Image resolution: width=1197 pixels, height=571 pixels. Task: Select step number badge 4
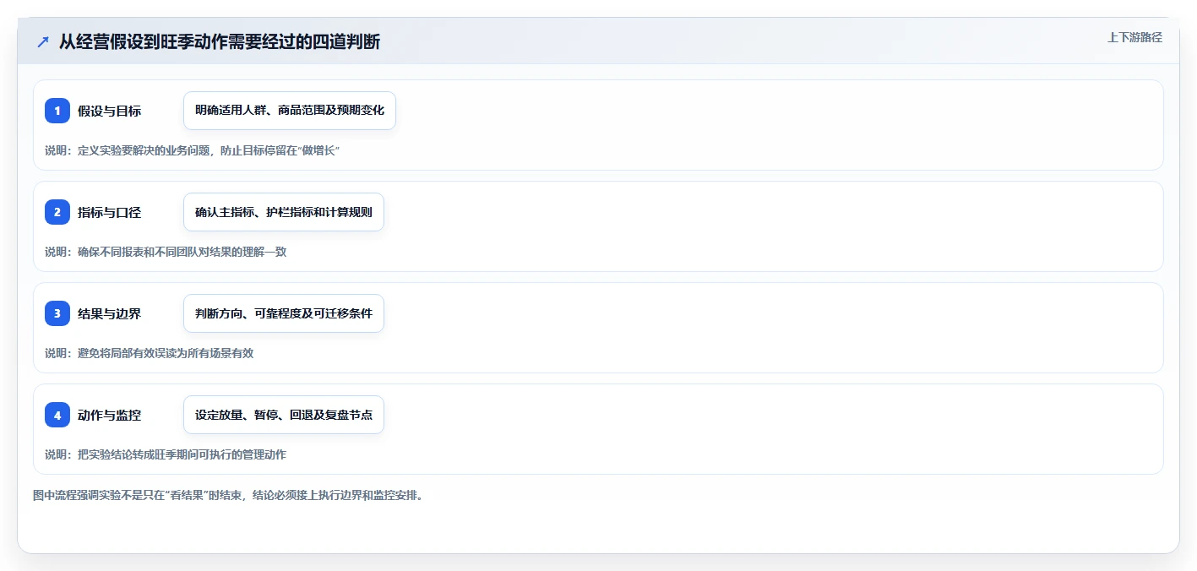click(x=57, y=415)
